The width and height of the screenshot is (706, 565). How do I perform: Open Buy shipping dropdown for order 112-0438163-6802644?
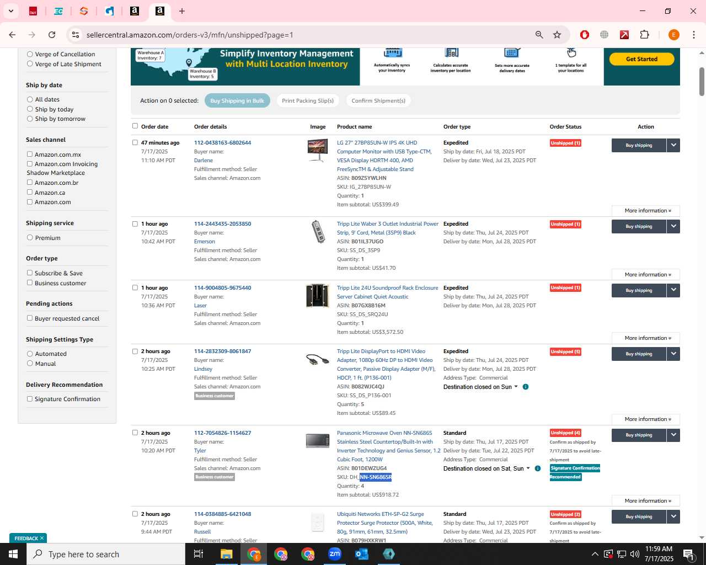click(x=673, y=145)
